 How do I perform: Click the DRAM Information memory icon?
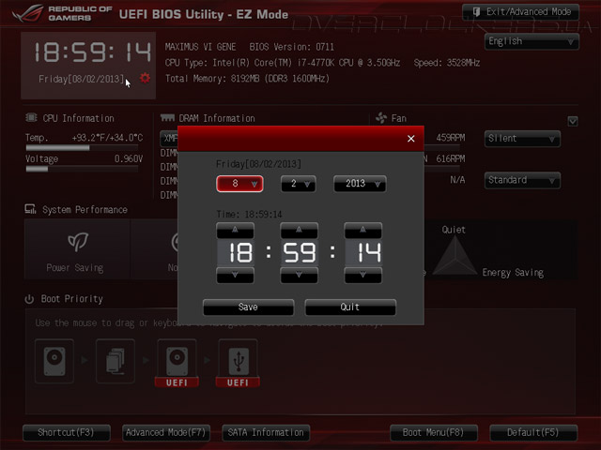click(167, 117)
